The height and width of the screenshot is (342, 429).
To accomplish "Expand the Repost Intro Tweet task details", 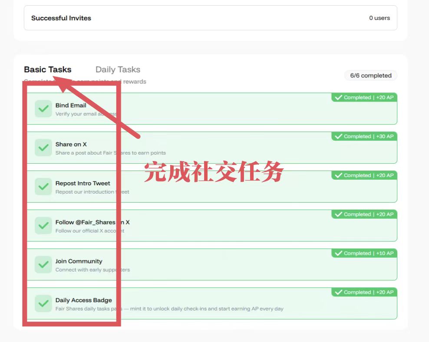I will (212, 187).
